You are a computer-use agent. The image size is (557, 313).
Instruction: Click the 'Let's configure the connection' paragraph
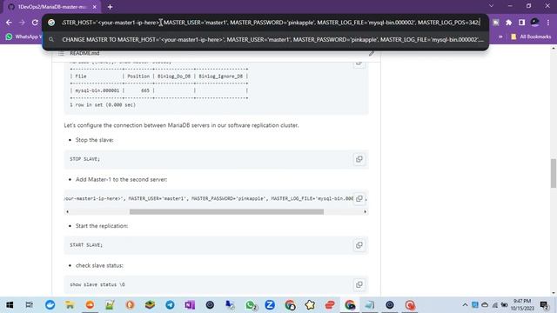click(181, 125)
